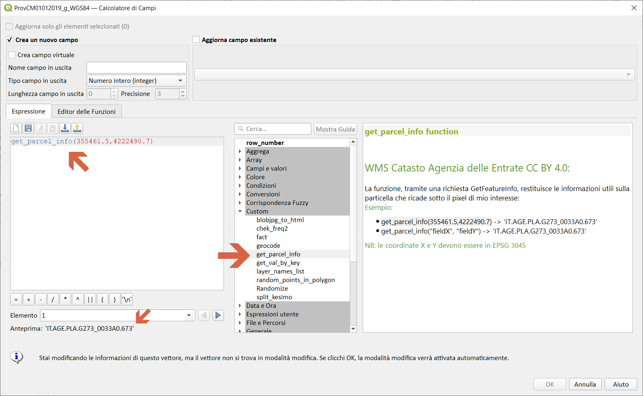643x396 pixels.
Task: Open the Tipo campo in uscita dropdown
Action: 136,81
